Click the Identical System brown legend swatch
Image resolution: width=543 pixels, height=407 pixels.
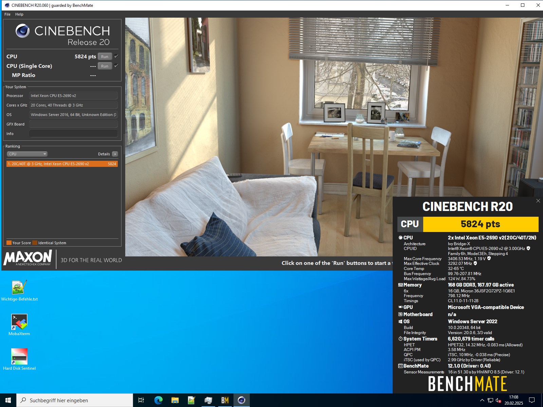pos(35,243)
